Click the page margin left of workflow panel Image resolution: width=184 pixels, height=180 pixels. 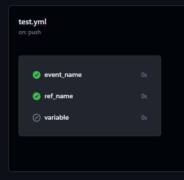click(4, 89)
